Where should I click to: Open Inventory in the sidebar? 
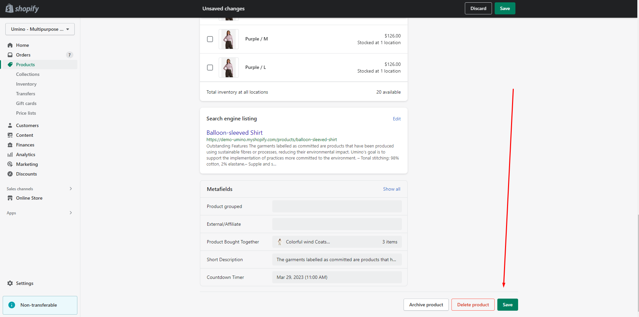(x=26, y=84)
